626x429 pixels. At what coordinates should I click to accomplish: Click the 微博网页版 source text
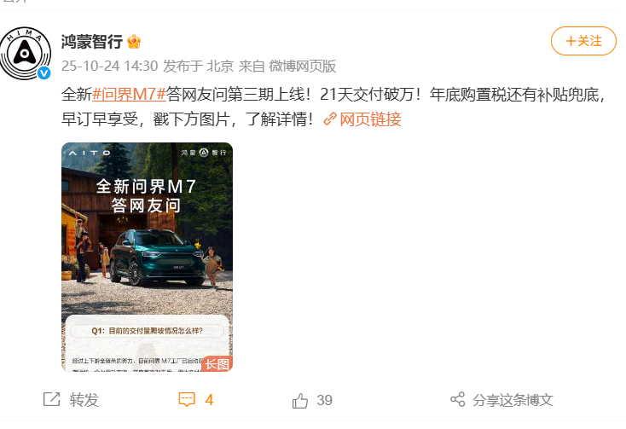click(x=302, y=66)
